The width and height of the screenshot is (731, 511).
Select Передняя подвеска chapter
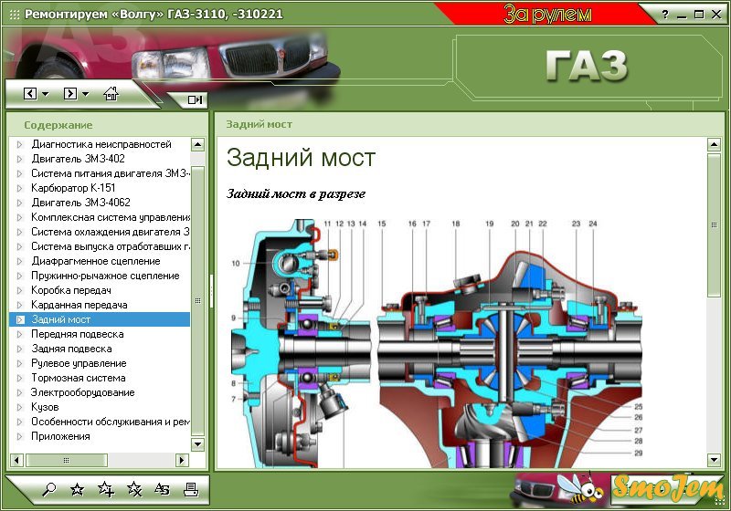(78, 334)
